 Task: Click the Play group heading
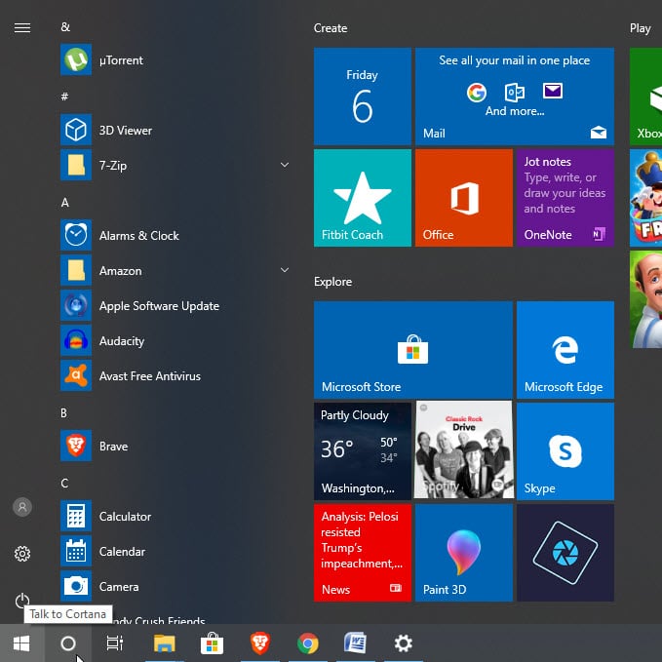[640, 28]
